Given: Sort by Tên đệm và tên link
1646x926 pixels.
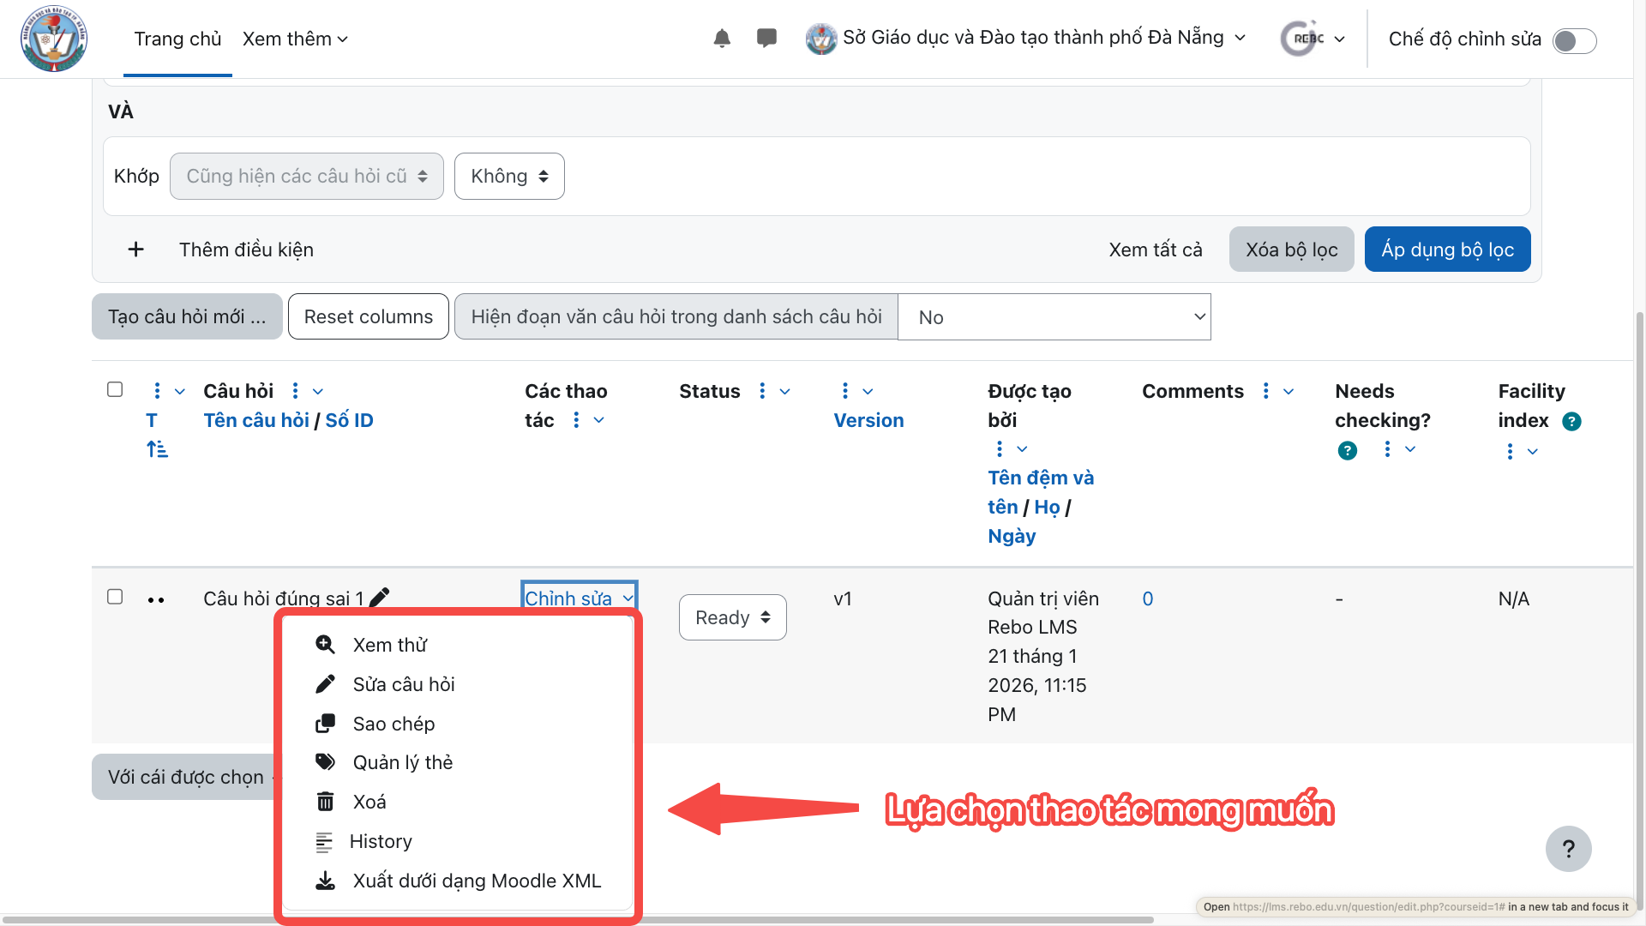Looking at the screenshot, I should point(1040,492).
